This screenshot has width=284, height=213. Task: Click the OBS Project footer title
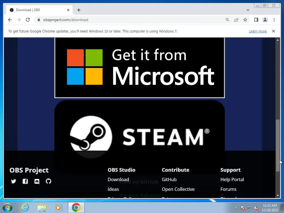[29, 170]
